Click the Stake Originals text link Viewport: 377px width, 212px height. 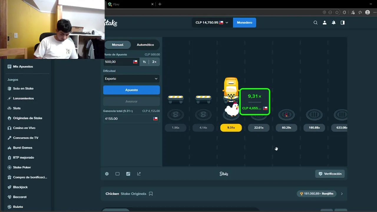tap(133, 194)
